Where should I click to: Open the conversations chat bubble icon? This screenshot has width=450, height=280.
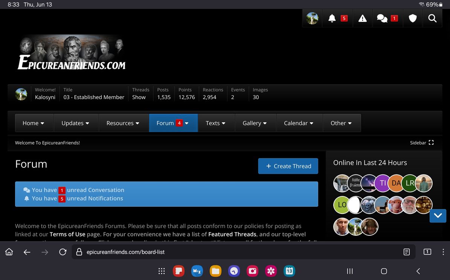pos(383,18)
